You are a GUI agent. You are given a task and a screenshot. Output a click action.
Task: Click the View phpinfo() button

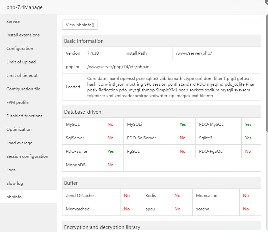click(x=80, y=25)
